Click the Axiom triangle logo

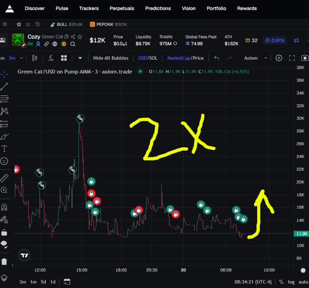click(10, 9)
